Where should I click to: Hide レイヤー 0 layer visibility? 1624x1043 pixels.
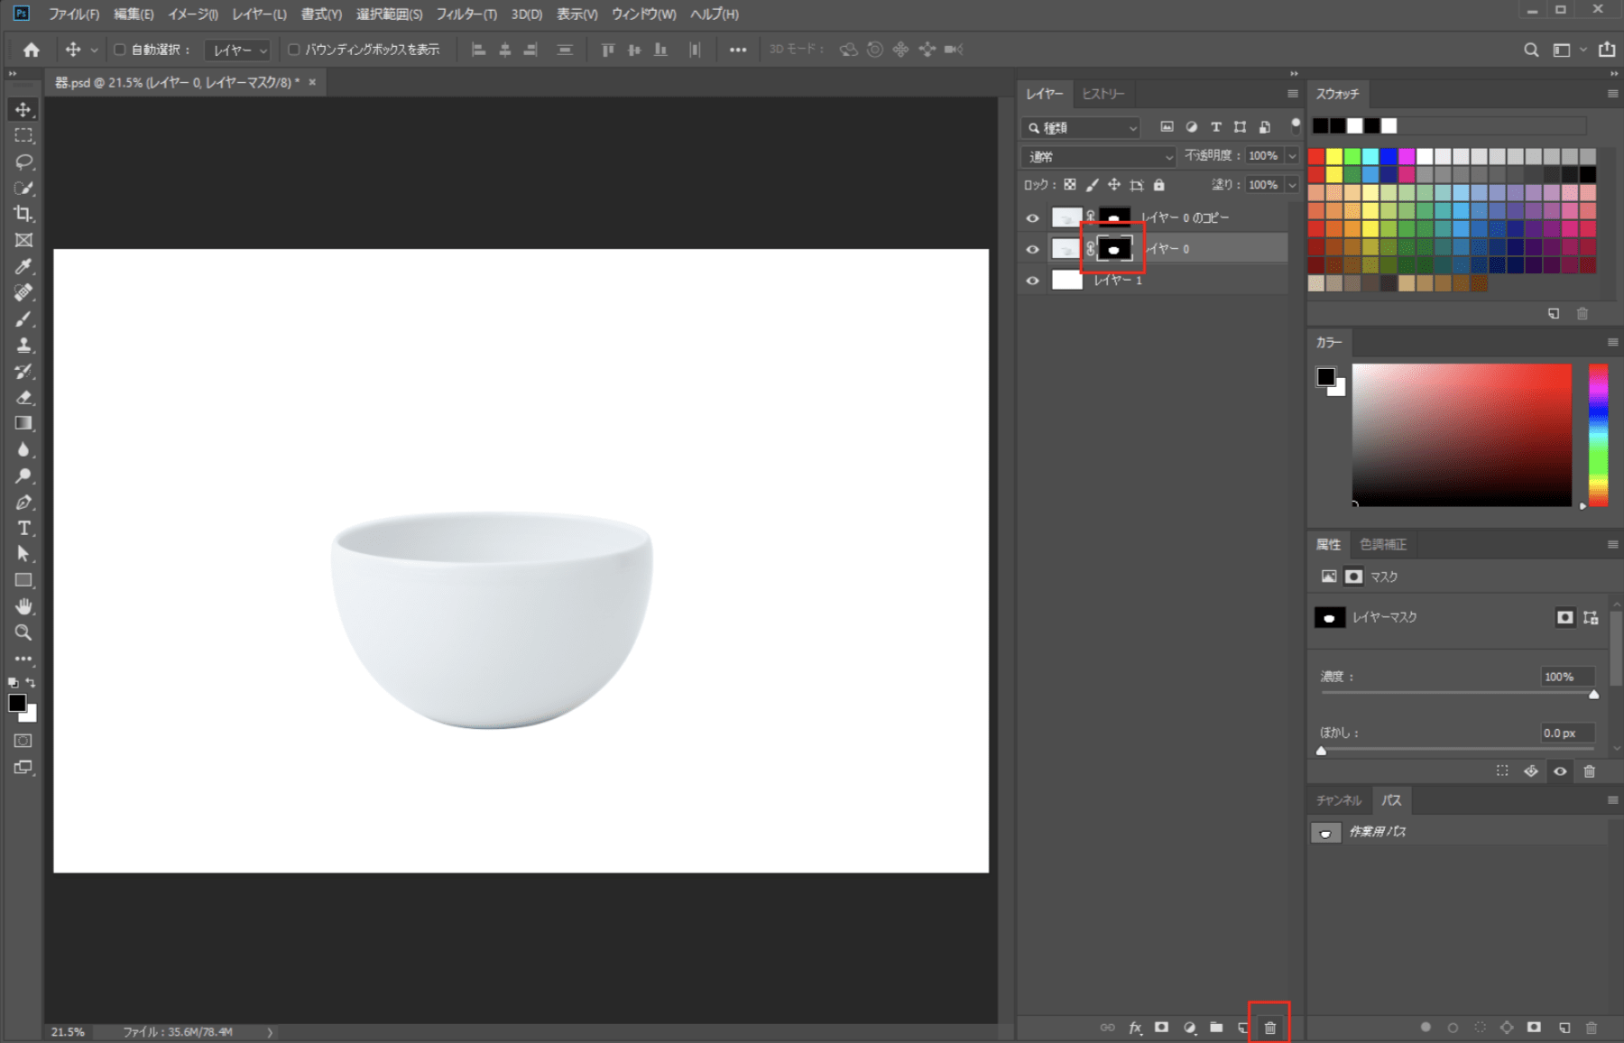pos(1033,249)
